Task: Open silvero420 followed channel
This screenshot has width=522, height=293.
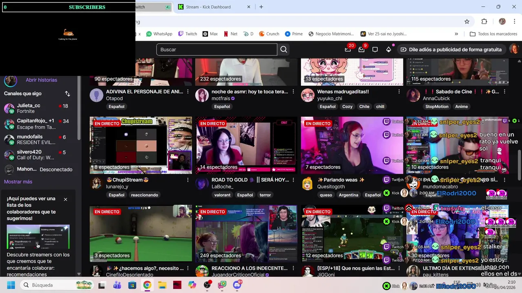Action: [38, 155]
